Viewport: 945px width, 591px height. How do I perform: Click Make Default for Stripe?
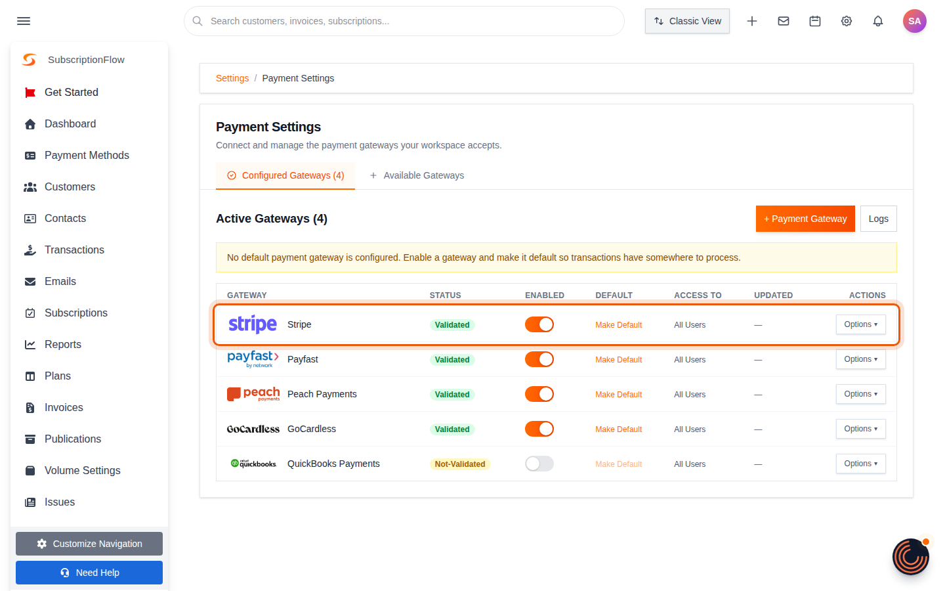[619, 325]
